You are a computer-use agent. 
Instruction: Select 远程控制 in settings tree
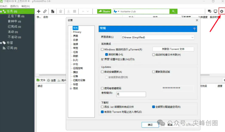click(x=78, y=68)
